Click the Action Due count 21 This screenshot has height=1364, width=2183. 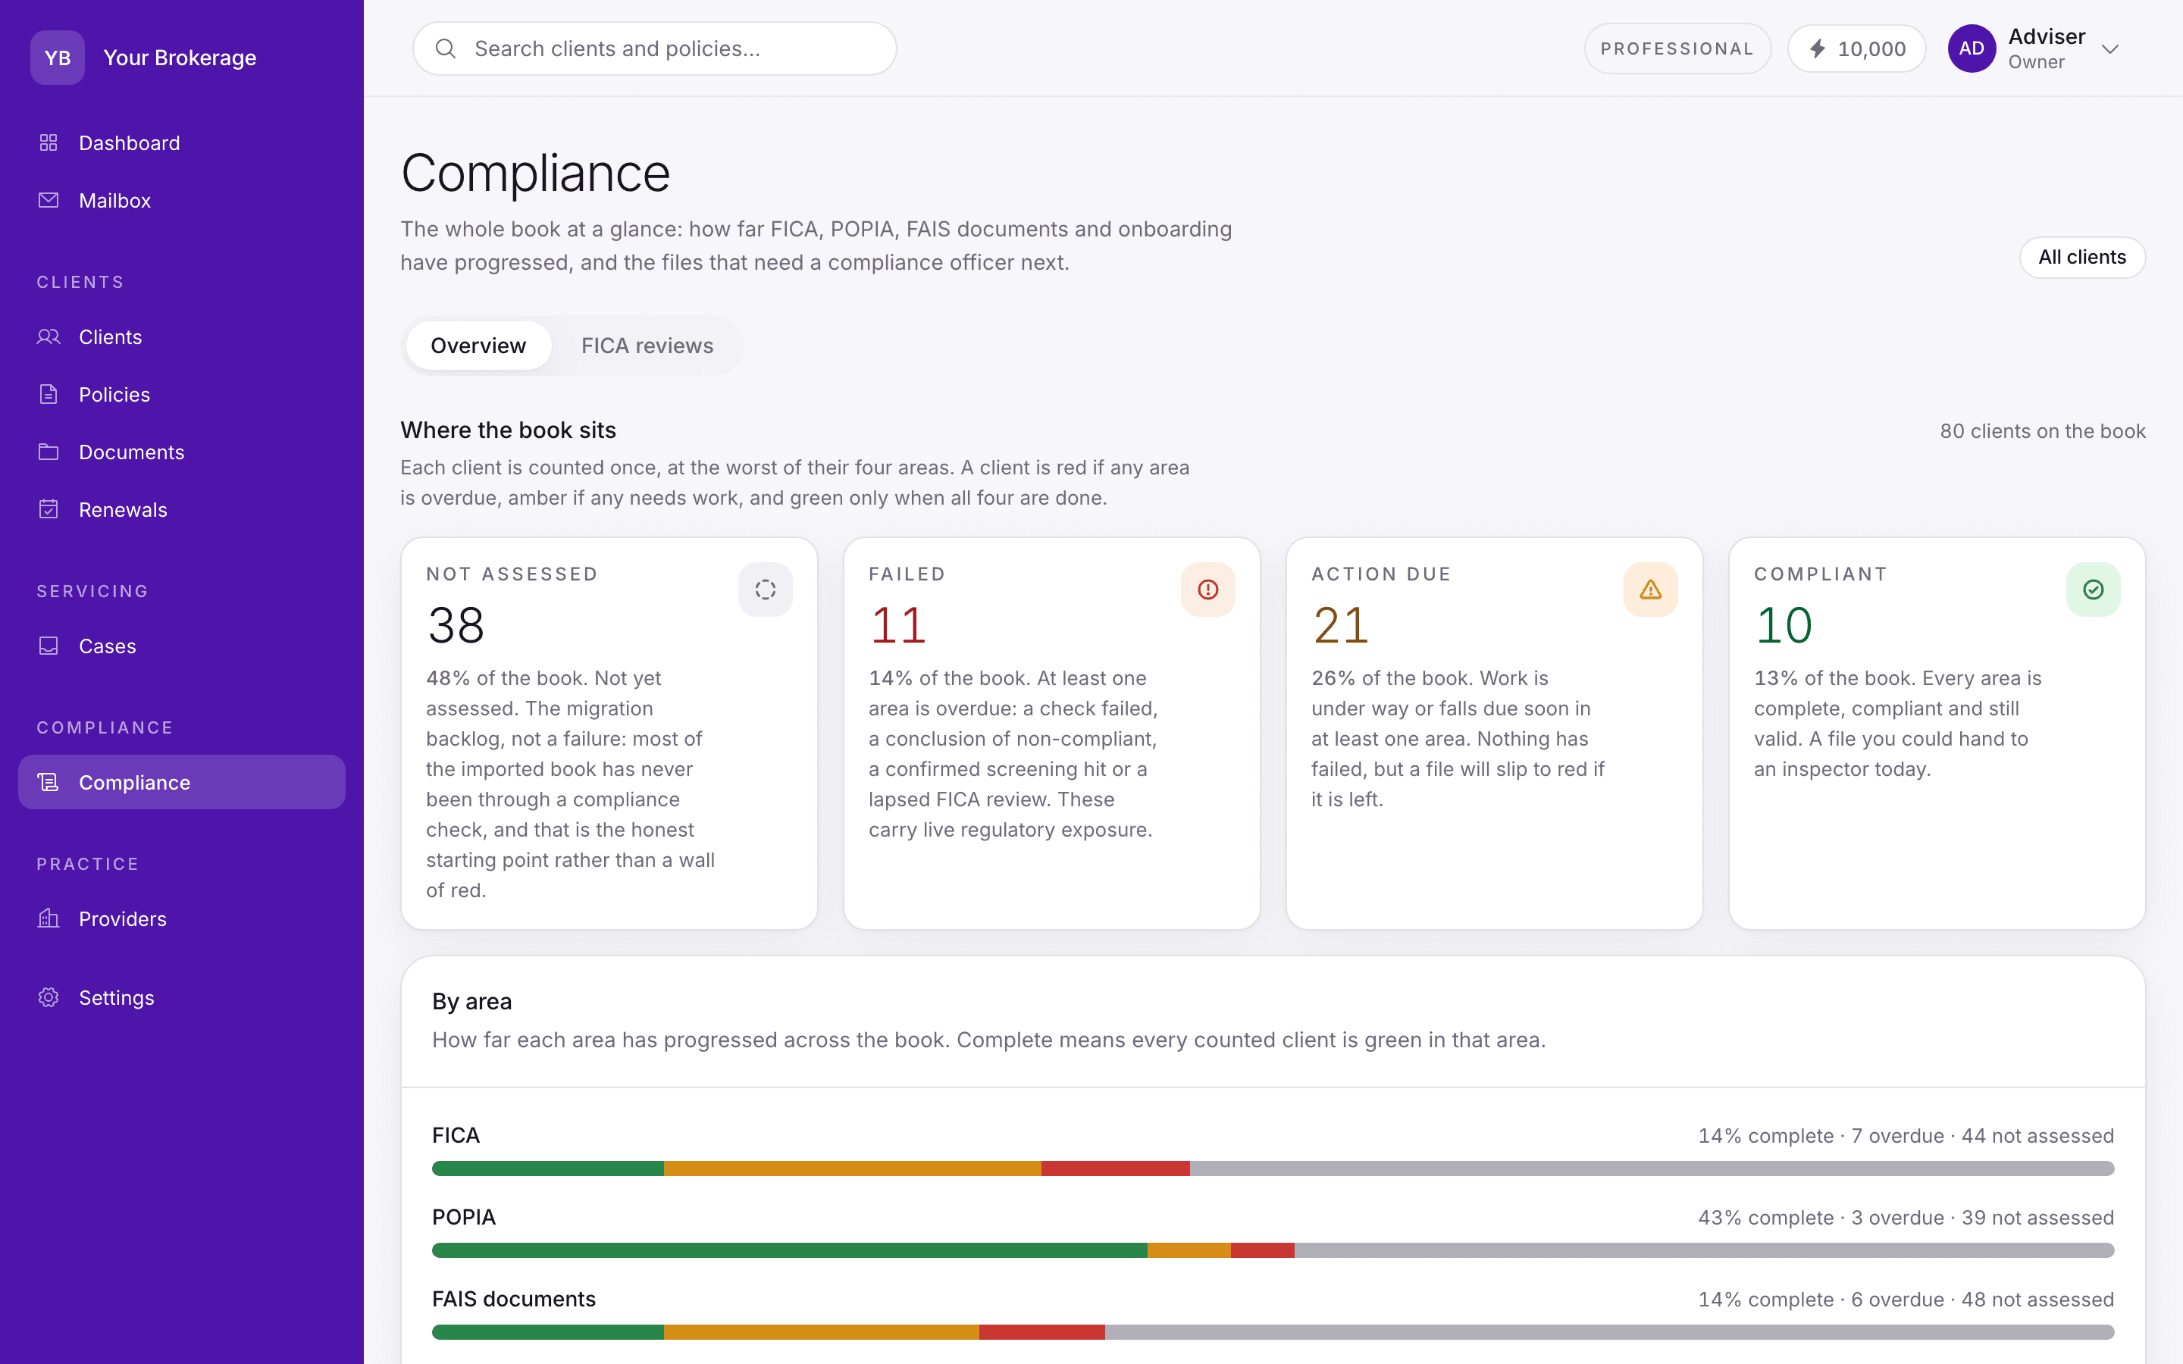point(1340,625)
